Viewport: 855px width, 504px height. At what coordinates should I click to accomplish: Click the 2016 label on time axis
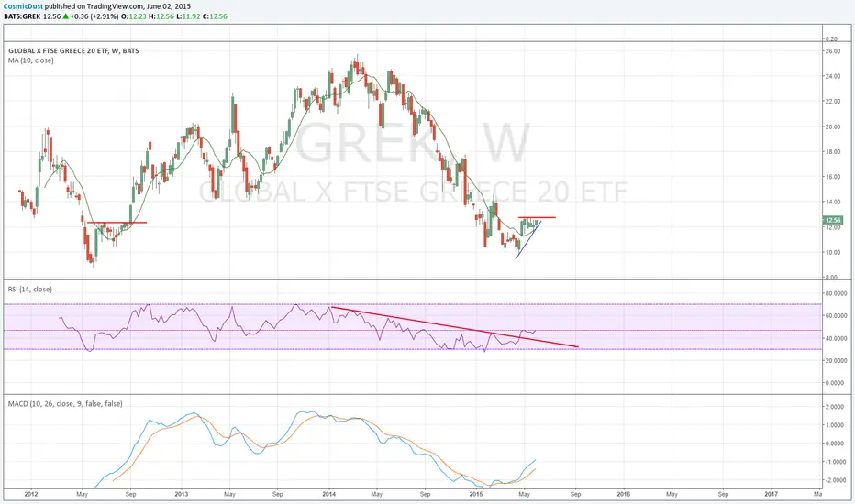coord(623,494)
